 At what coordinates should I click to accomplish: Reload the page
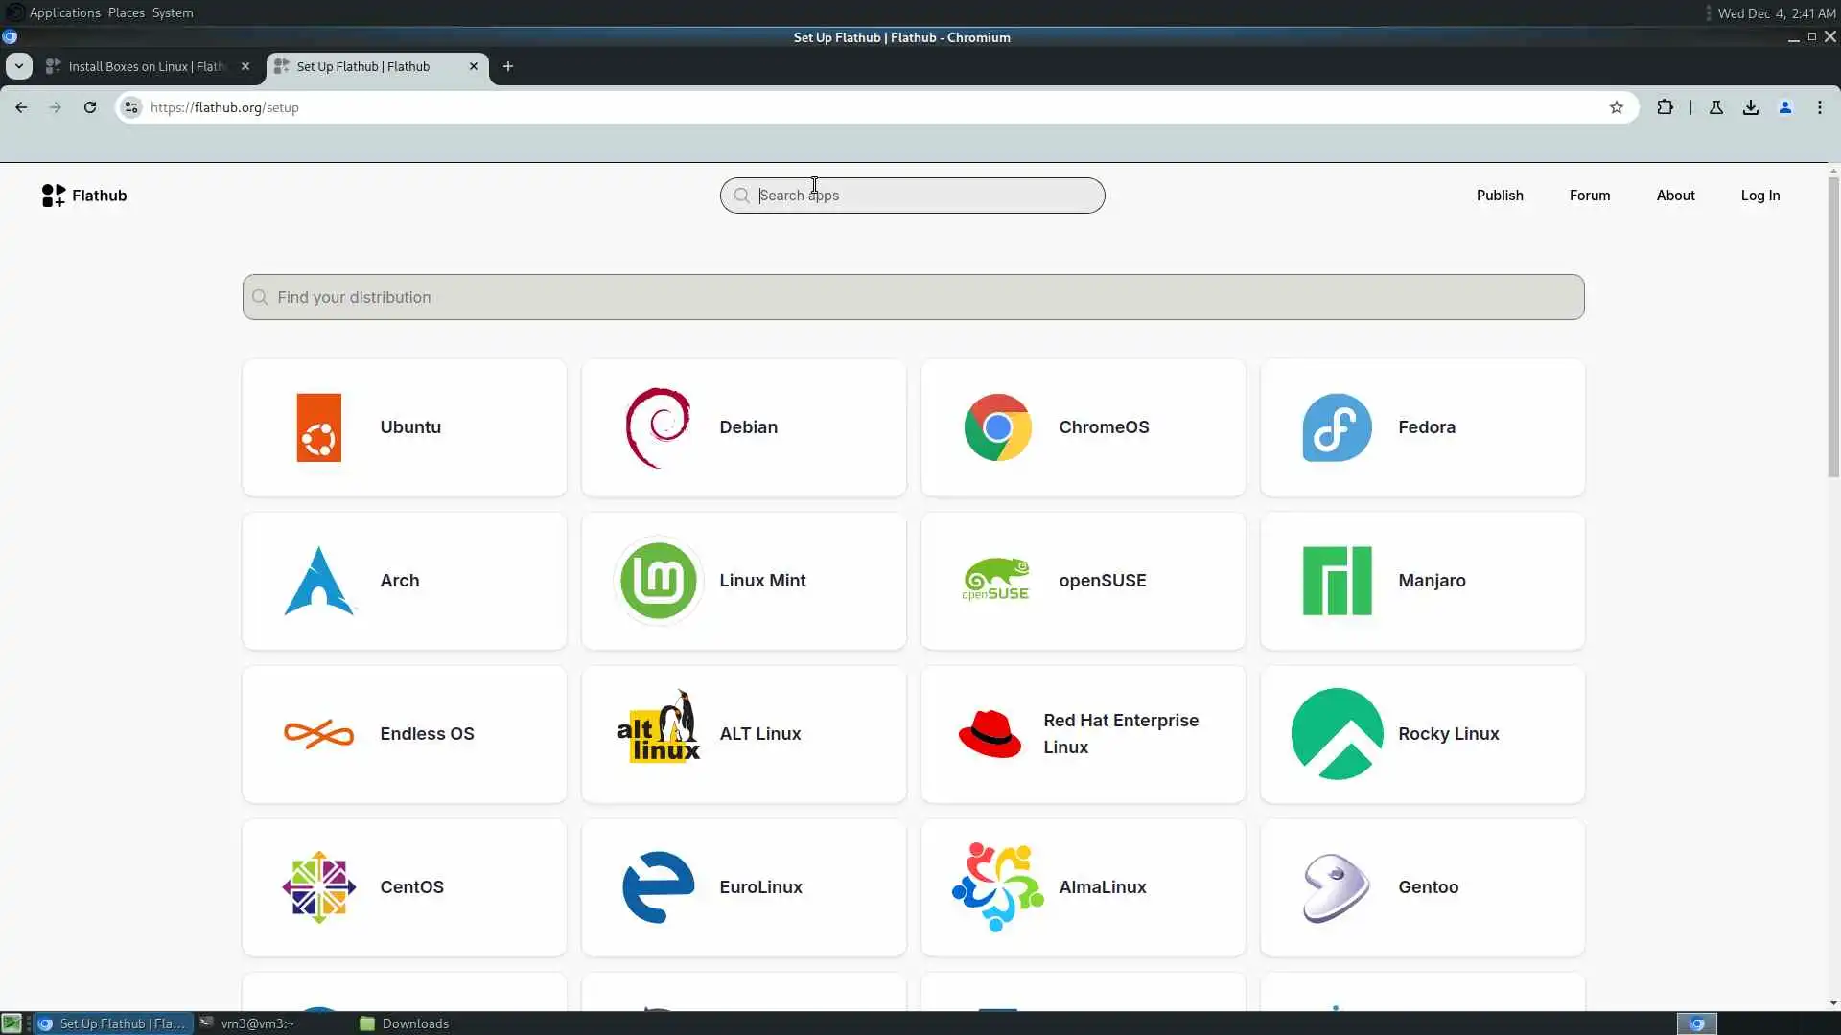[x=90, y=107]
